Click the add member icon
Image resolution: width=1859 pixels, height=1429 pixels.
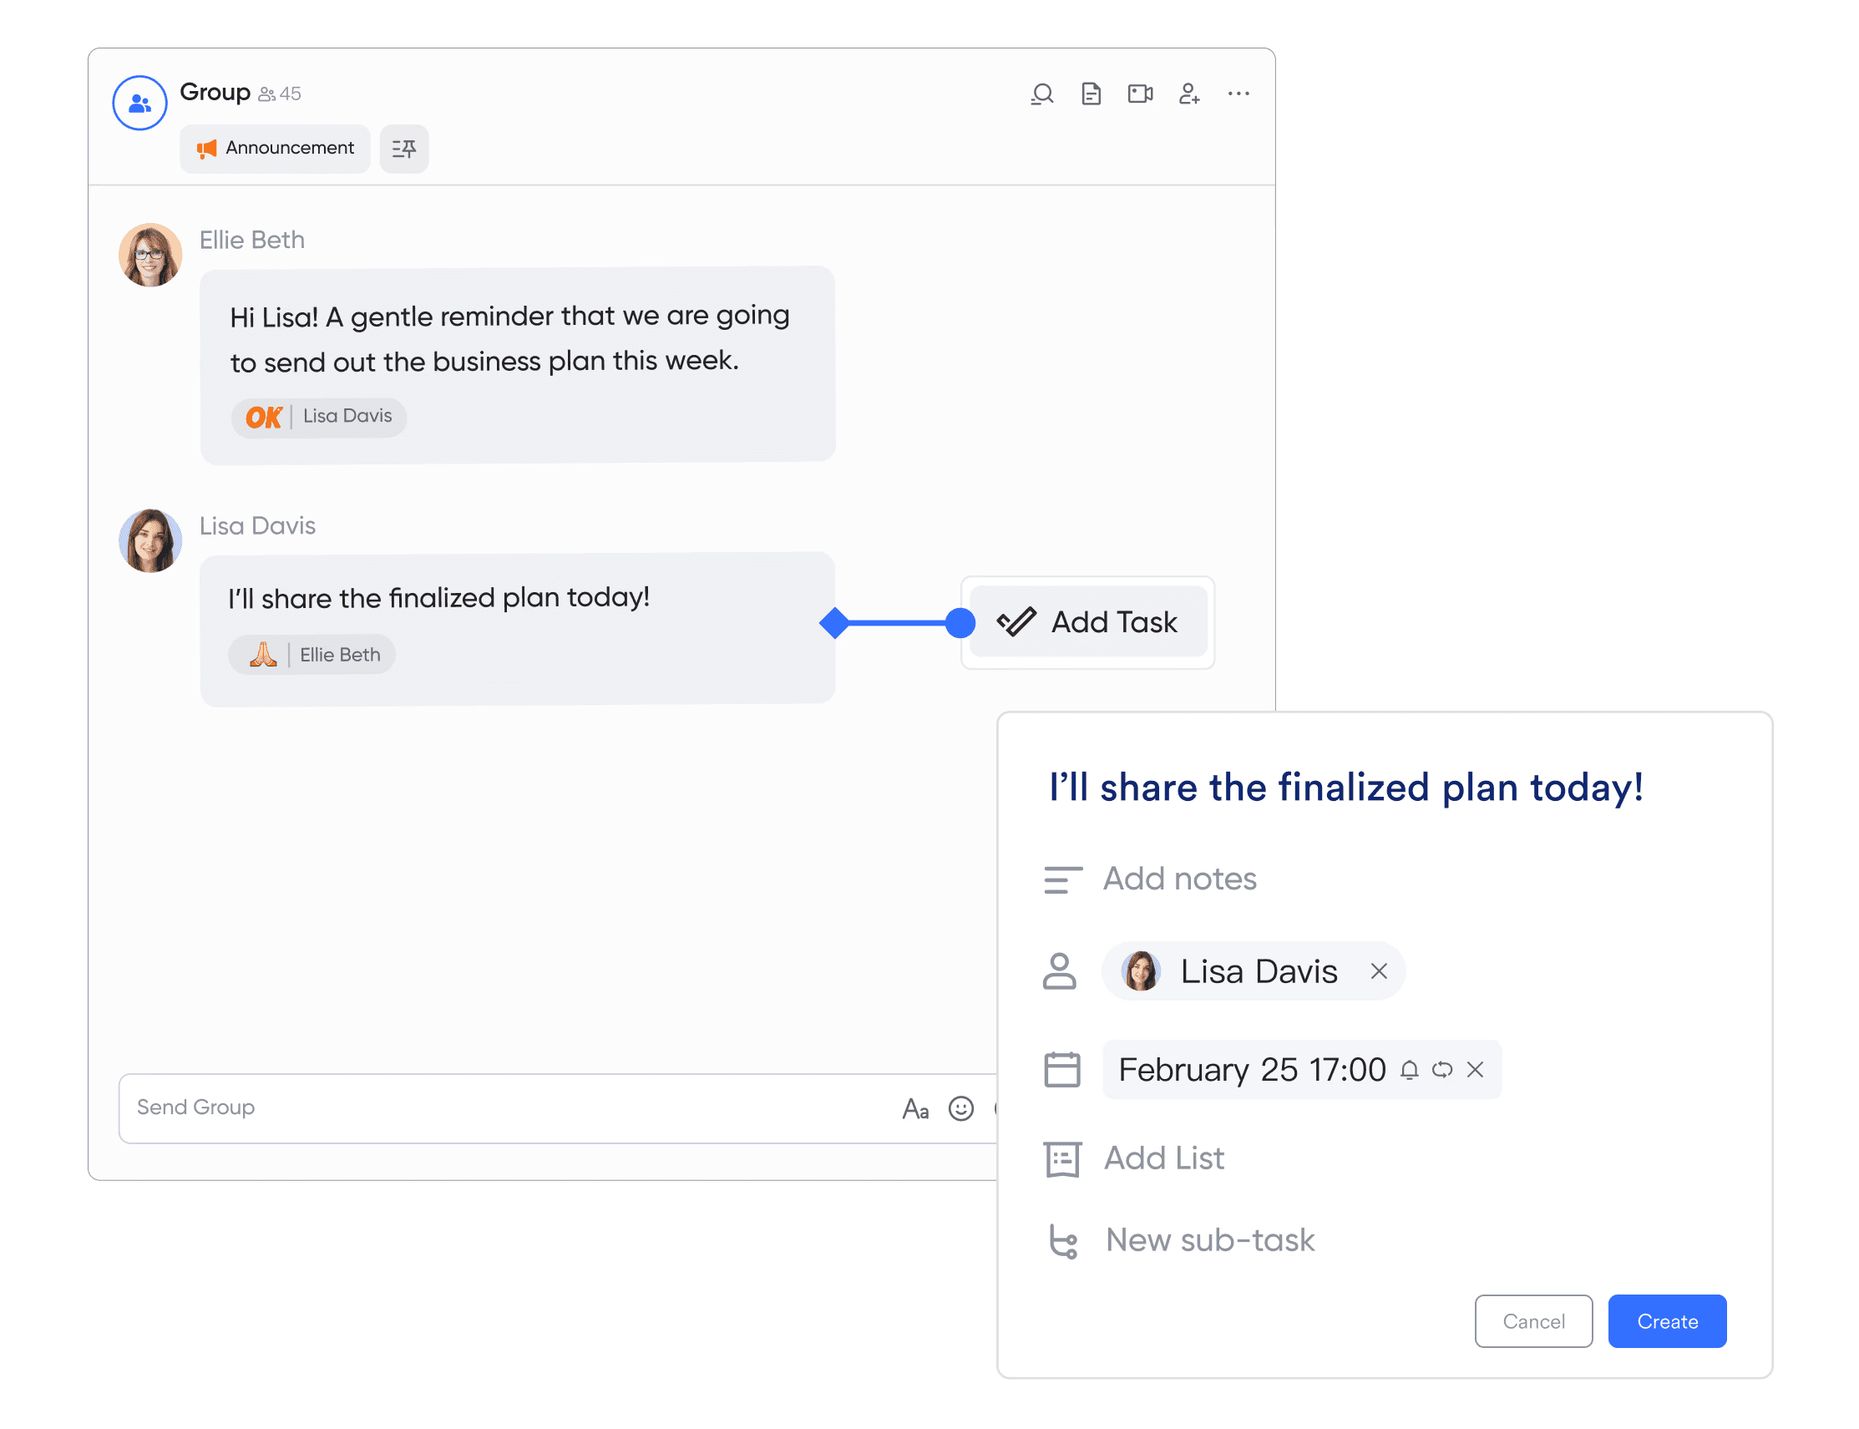point(1189,94)
